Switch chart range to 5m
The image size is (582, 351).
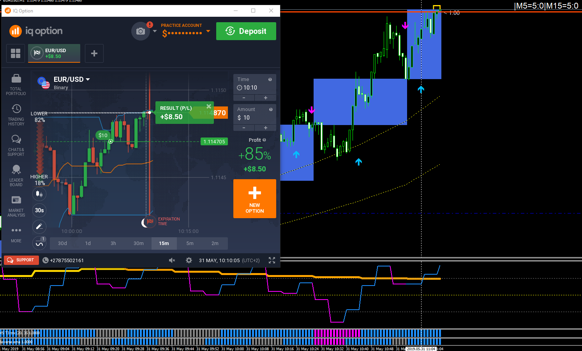pyautogui.click(x=190, y=243)
